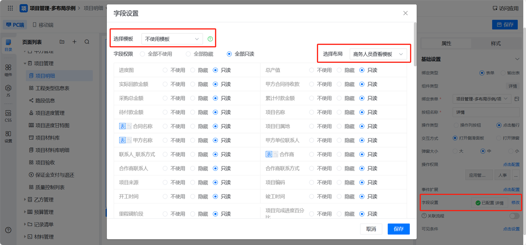This screenshot has height=245, width=526.
Task: Set 总产值 field to 隐藏
Action: coord(339,70)
